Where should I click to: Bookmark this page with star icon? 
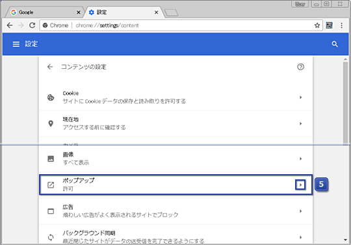coord(317,25)
